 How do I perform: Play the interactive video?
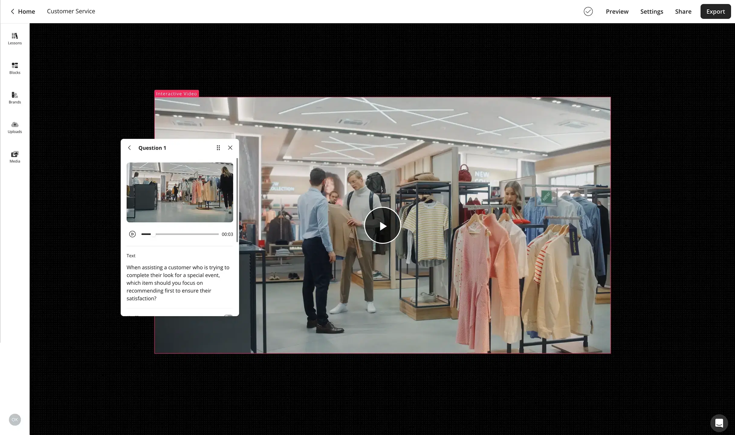point(382,225)
